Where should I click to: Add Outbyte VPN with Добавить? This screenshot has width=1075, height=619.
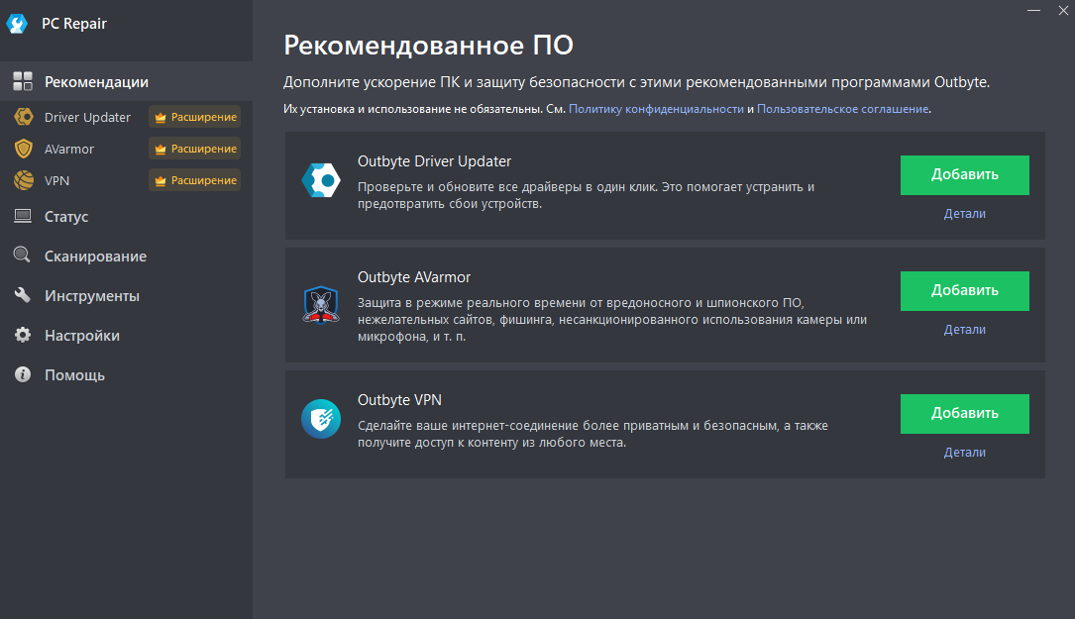(x=965, y=413)
